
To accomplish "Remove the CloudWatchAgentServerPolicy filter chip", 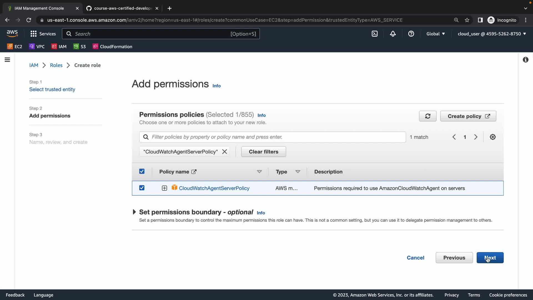I will pos(225,152).
